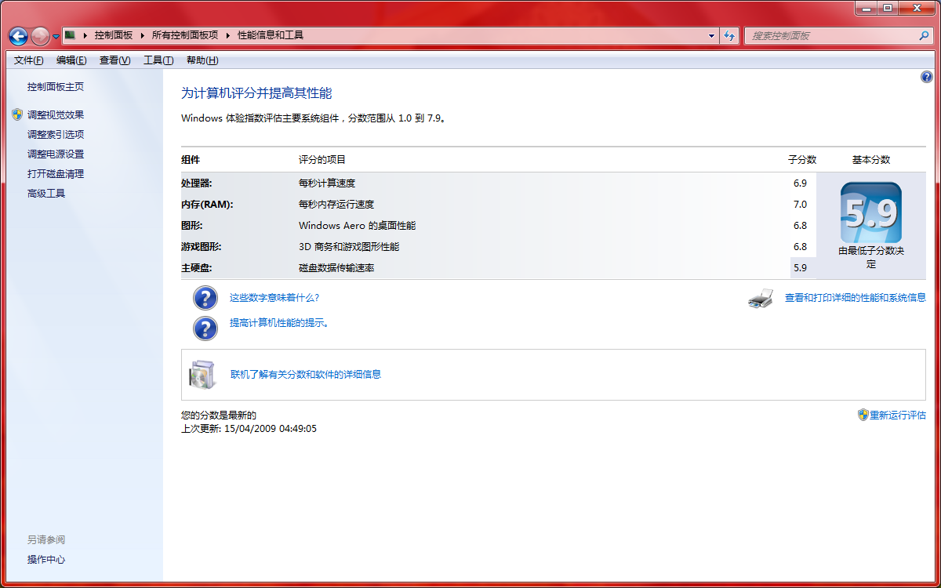Screen dimensions: 941x588
Task: Click the shield icon beside 调整视觉效果
Action: pos(16,114)
